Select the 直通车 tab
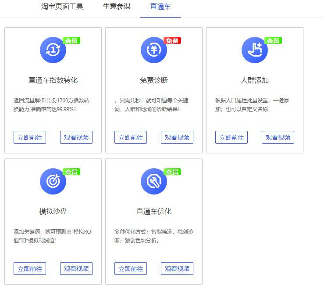Viewport: 324px width, 285px height. click(x=160, y=7)
